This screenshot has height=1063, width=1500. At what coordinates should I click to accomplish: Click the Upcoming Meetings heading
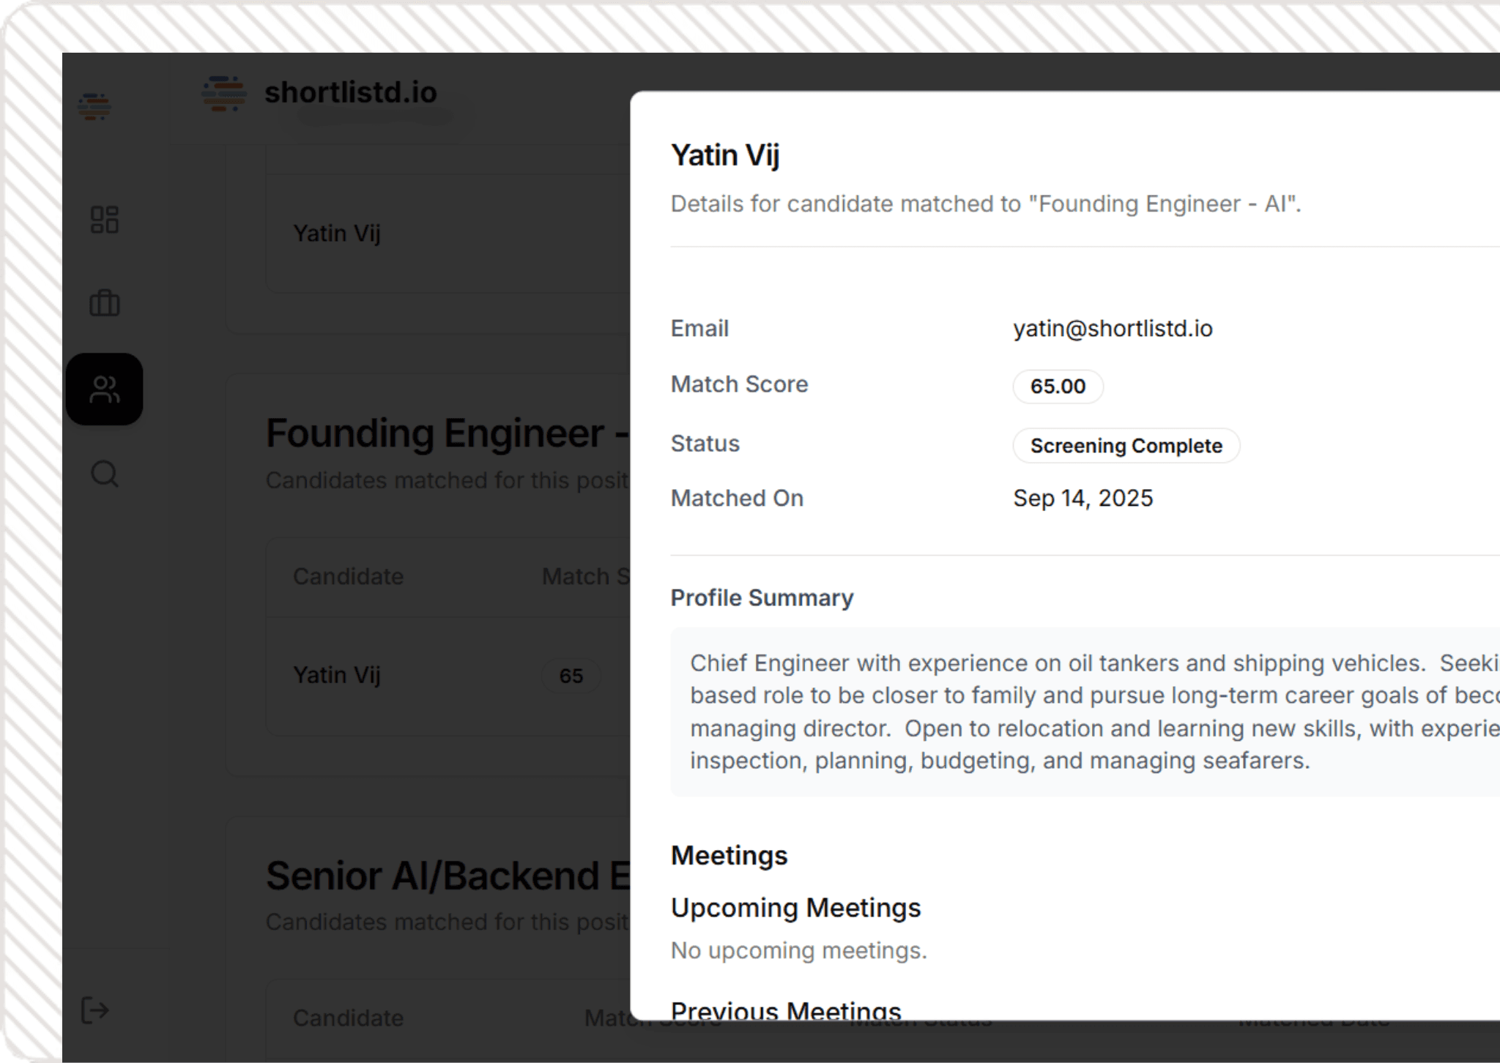coord(795,908)
